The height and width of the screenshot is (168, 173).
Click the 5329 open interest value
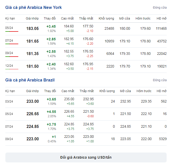(x=162, y=139)
